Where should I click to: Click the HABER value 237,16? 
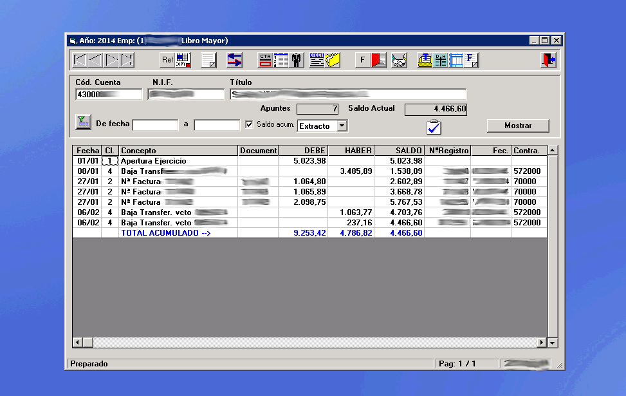point(359,223)
